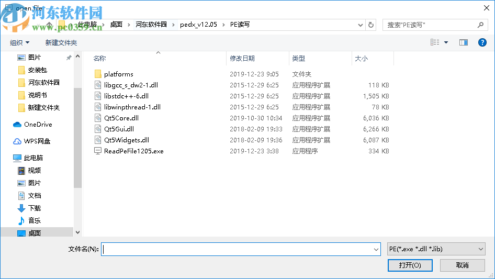Click sidebar scroll down arrow
The image size is (495, 279).
point(77,232)
